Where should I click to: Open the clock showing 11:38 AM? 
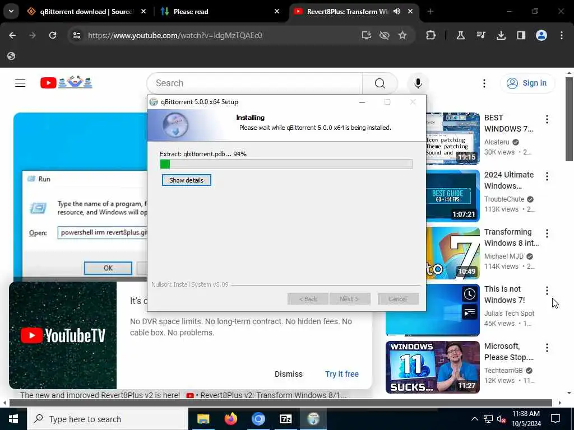point(526,419)
